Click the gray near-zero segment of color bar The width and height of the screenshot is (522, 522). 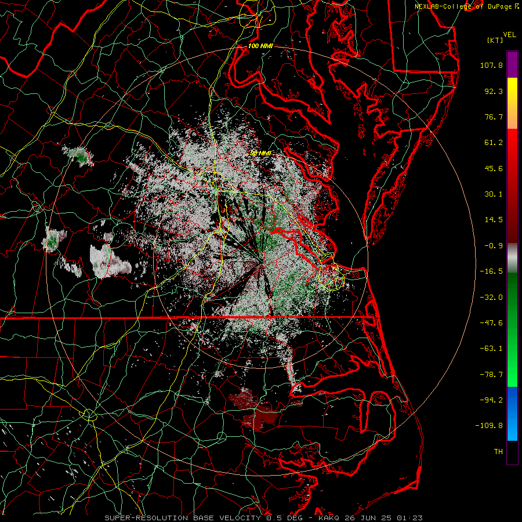[512, 258]
